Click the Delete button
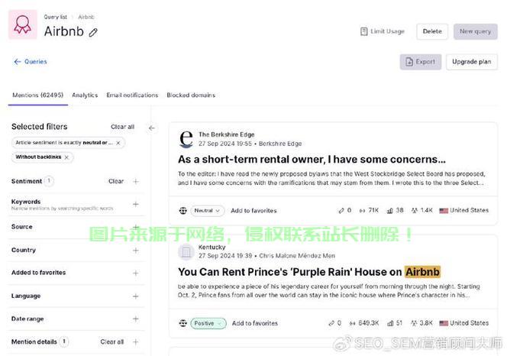507x356 pixels. [x=432, y=31]
